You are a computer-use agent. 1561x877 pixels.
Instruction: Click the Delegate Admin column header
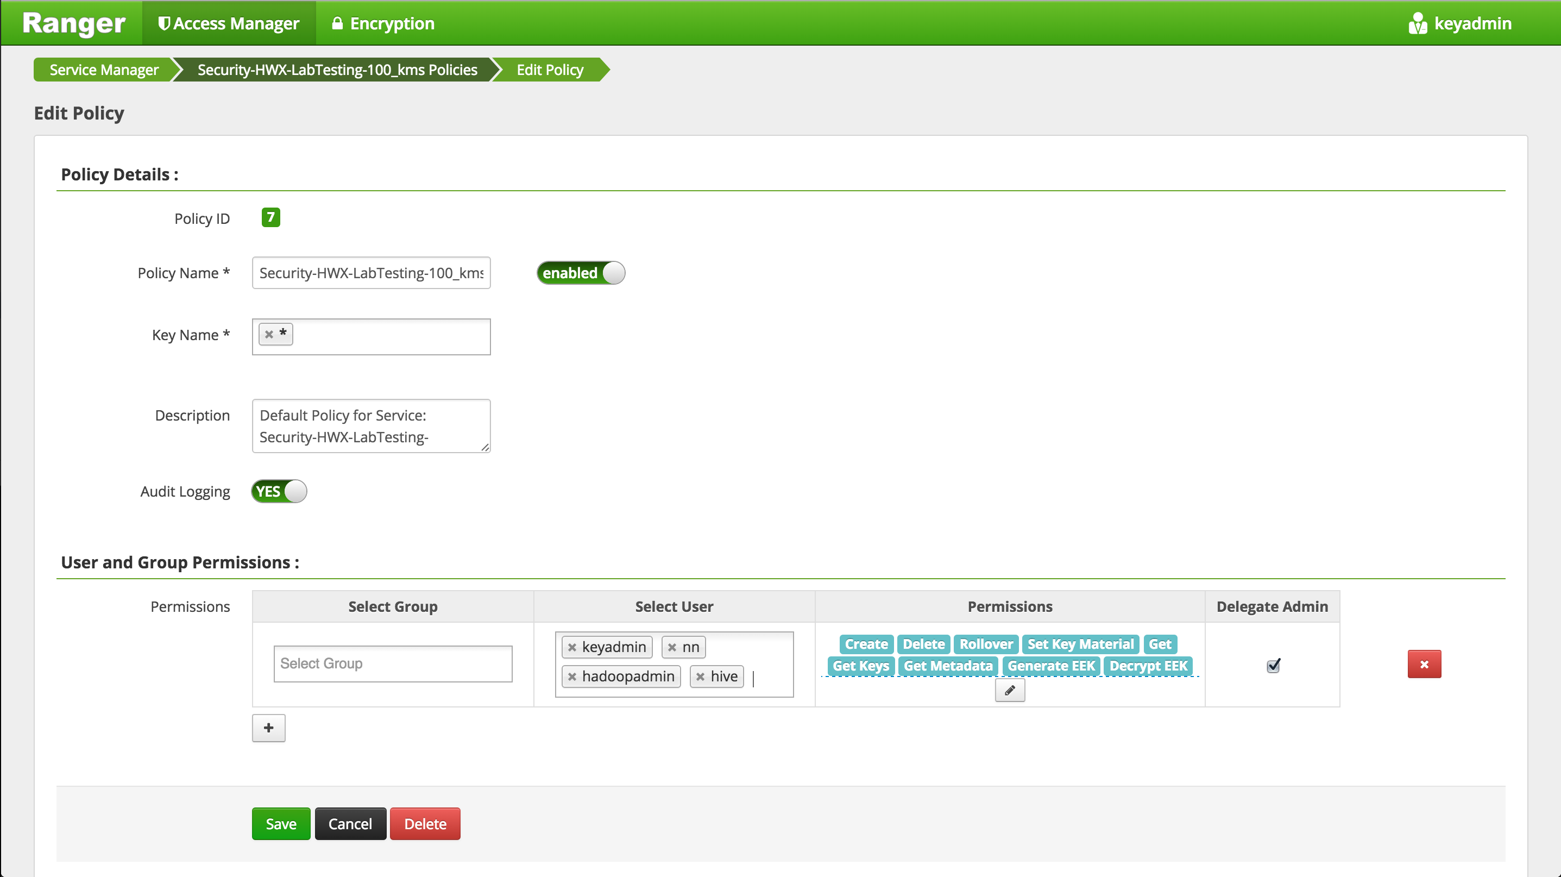[1272, 607]
